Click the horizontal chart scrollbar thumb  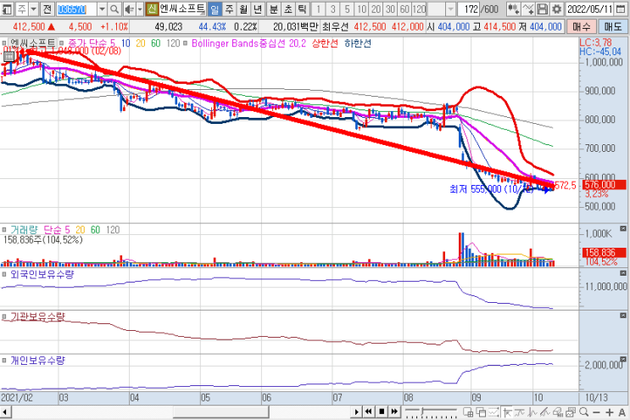[221, 412]
